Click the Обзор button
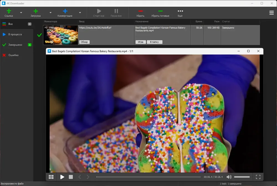 pyautogui.click(x=84, y=42)
